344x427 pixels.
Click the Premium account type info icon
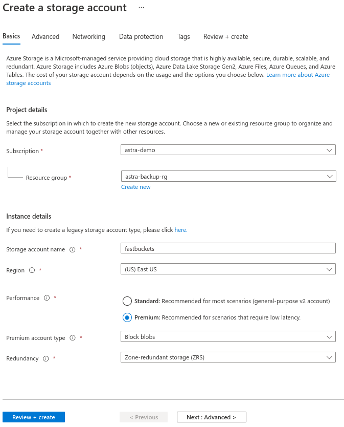pyautogui.click(x=71, y=337)
